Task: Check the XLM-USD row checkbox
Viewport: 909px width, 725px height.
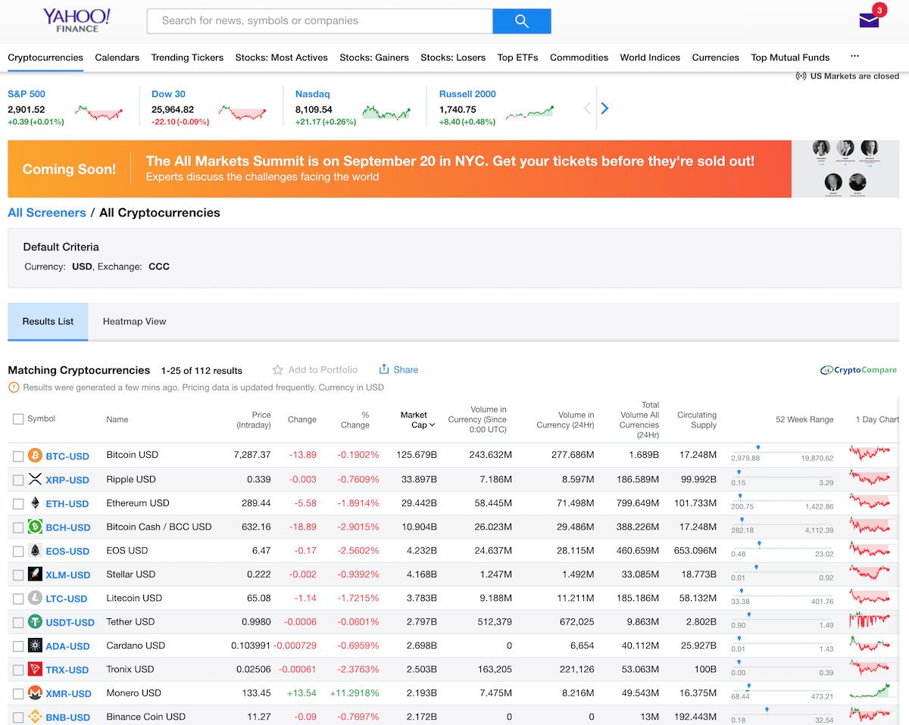Action: tap(18, 575)
